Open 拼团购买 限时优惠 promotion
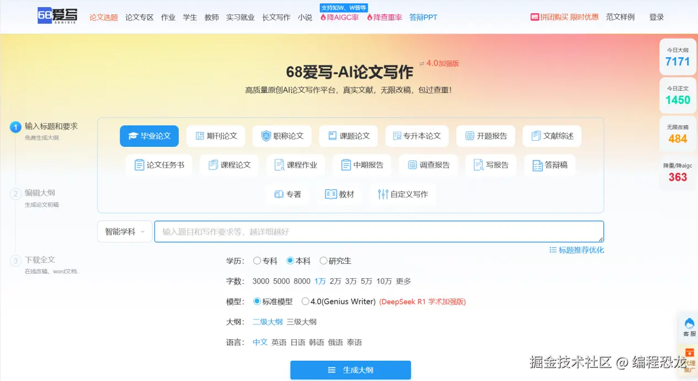The height and width of the screenshot is (381, 698). [x=564, y=17]
